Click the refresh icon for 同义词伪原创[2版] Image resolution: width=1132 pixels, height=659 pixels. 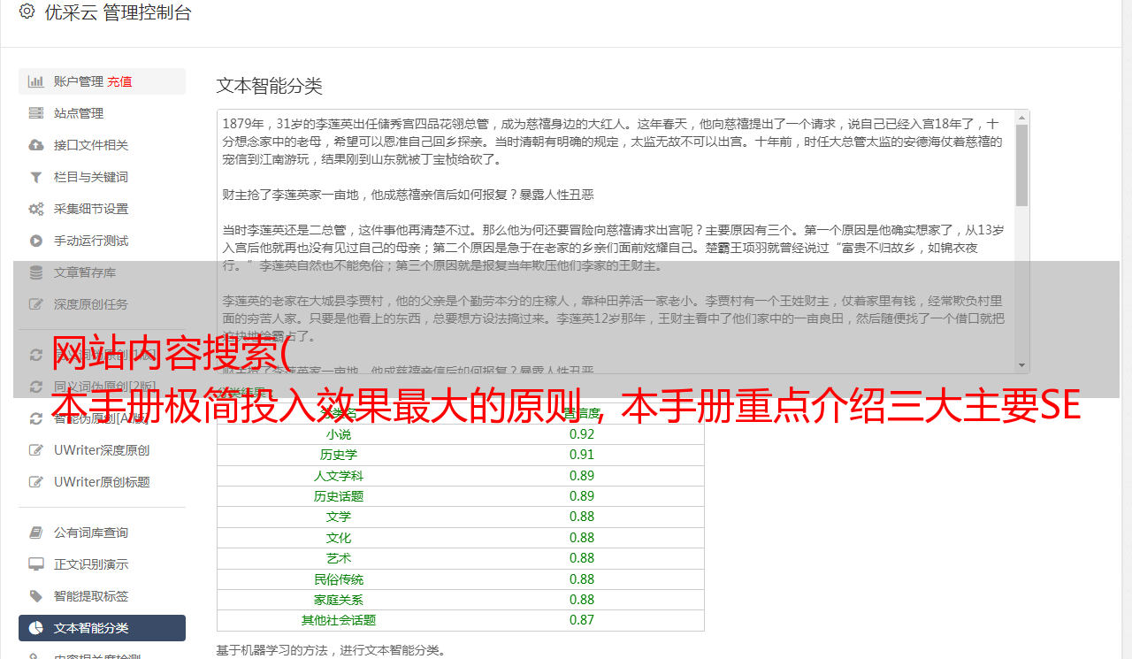pos(36,387)
